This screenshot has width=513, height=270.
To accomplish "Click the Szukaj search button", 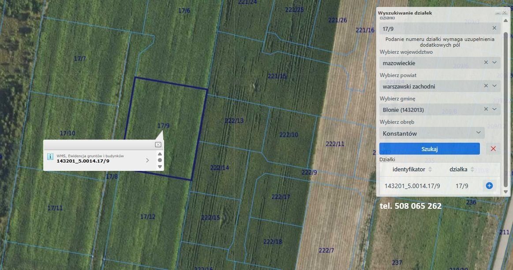I will (430, 149).
